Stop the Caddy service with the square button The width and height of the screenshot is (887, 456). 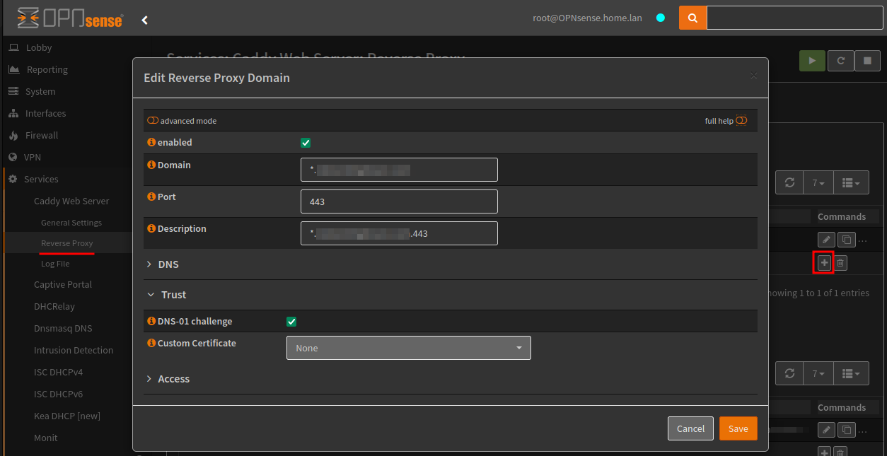click(x=867, y=61)
